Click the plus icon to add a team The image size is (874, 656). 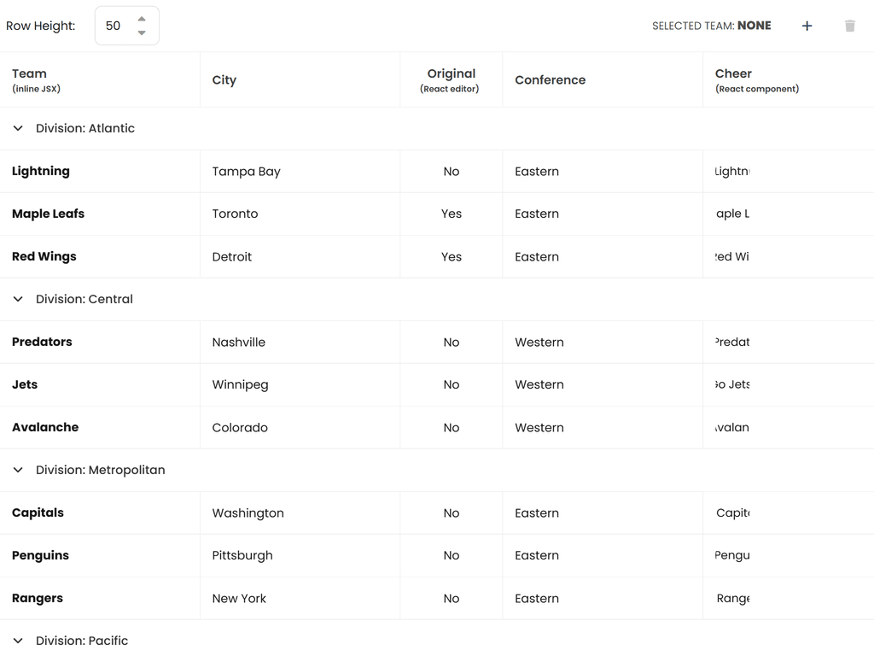(x=807, y=26)
